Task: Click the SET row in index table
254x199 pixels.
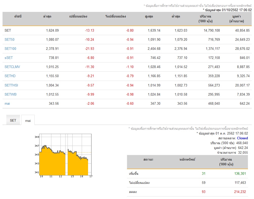Action: 127,30
